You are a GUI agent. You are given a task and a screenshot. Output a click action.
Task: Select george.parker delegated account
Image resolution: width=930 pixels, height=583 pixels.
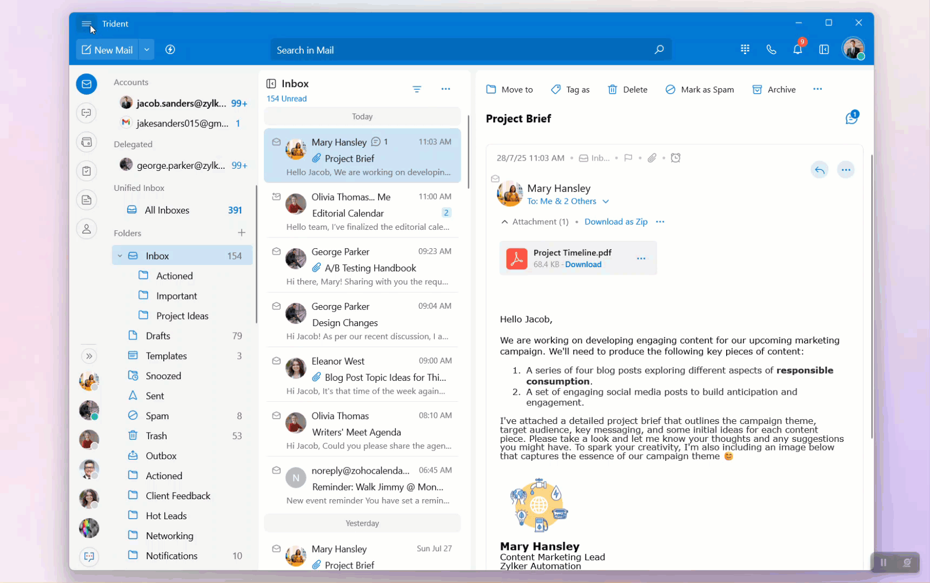(x=183, y=165)
